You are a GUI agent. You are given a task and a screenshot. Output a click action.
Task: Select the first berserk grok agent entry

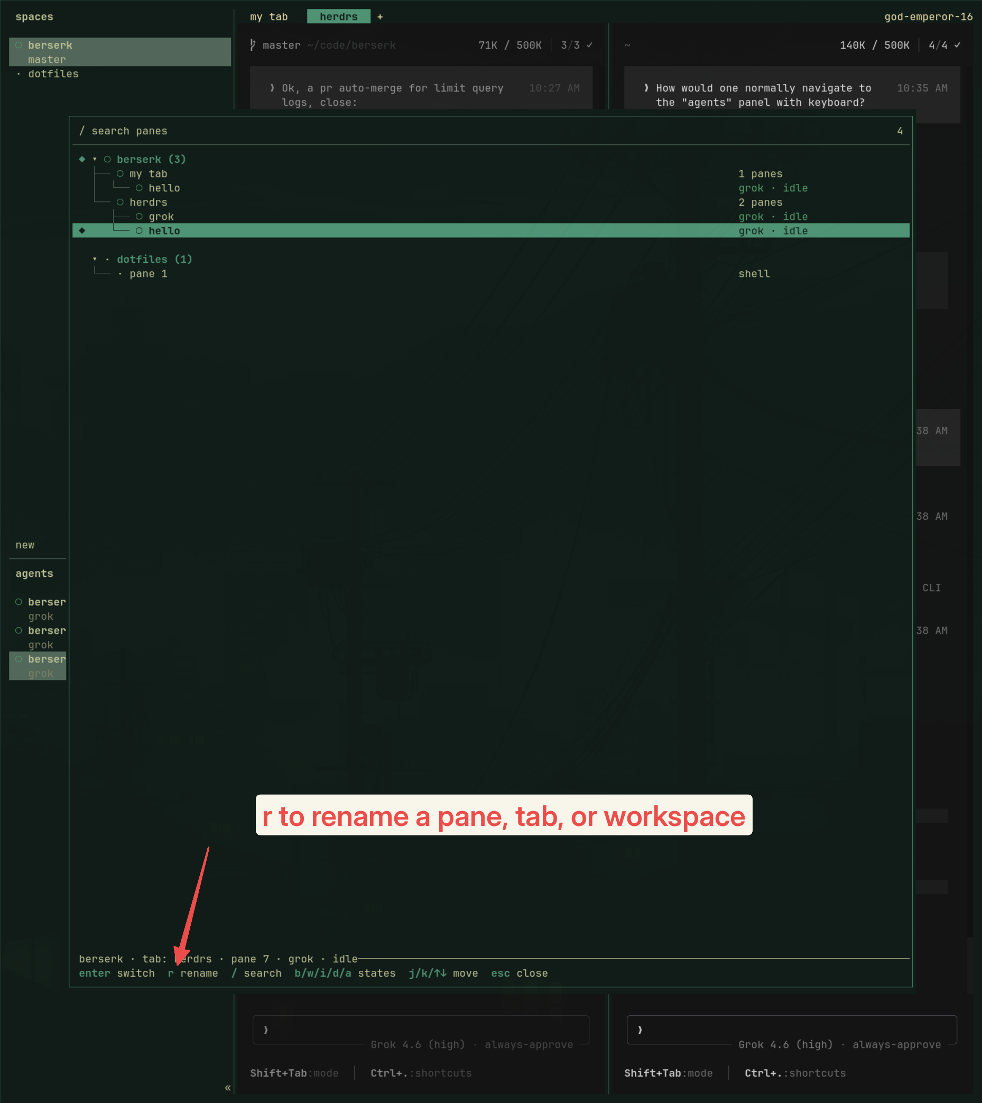pos(38,609)
